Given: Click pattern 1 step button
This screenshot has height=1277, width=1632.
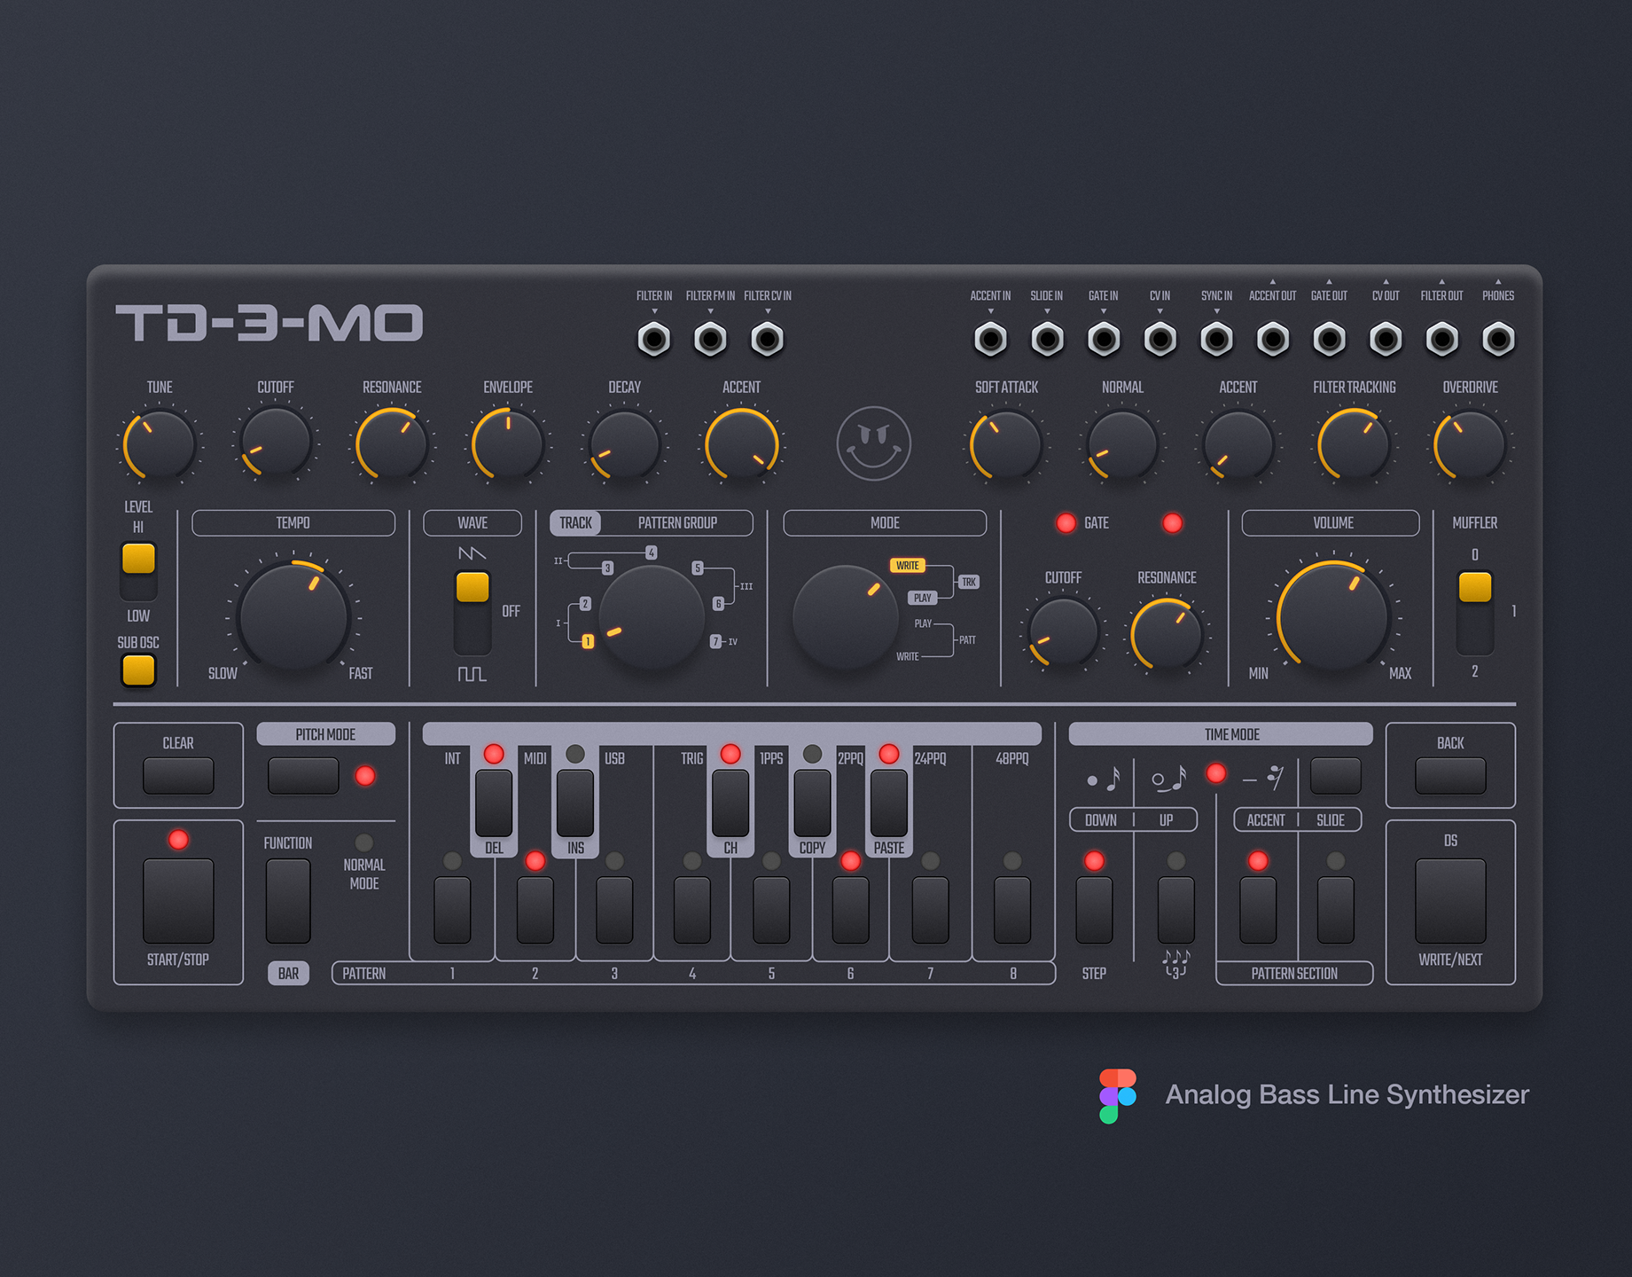Looking at the screenshot, I should click(x=452, y=910).
